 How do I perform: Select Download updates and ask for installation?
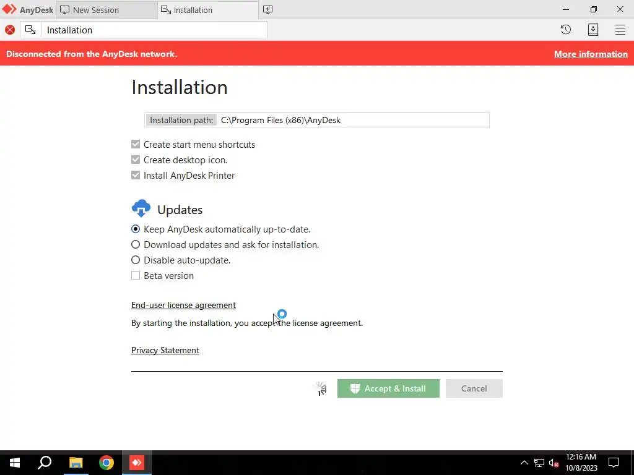(136, 244)
